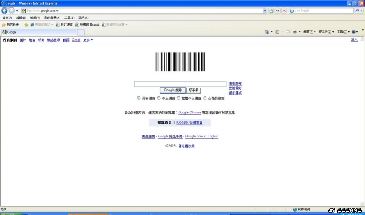Click the magnifier search button
The width and height of the screenshot is (365, 215).
point(357,10)
